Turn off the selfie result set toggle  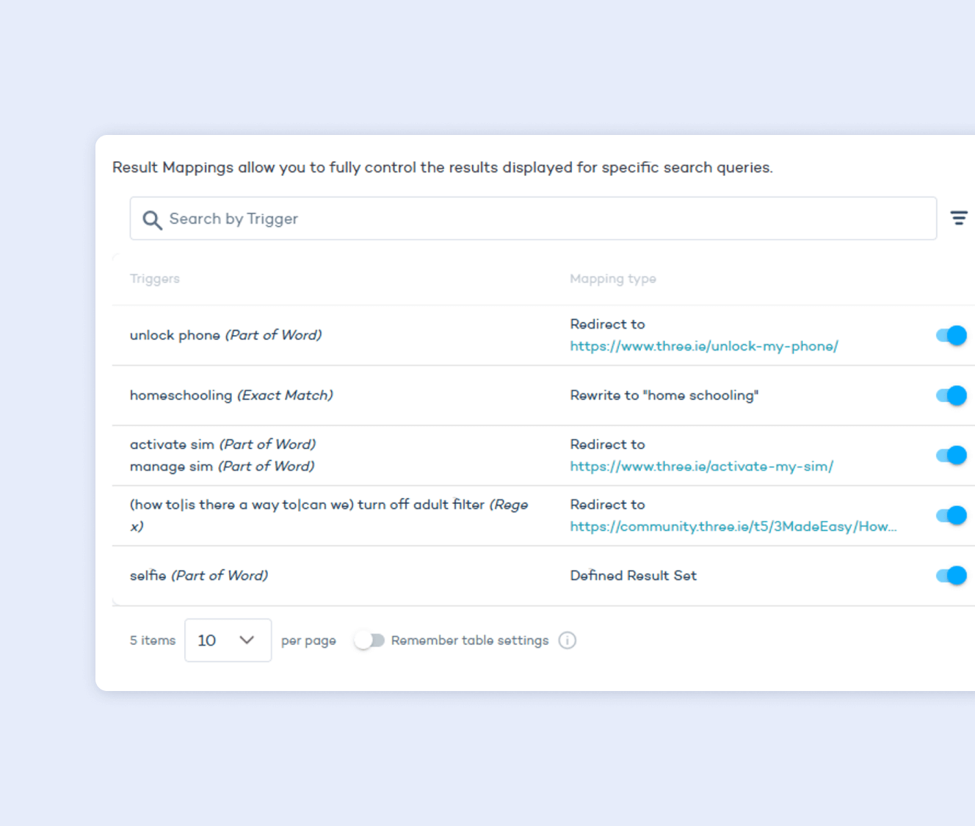coord(952,576)
